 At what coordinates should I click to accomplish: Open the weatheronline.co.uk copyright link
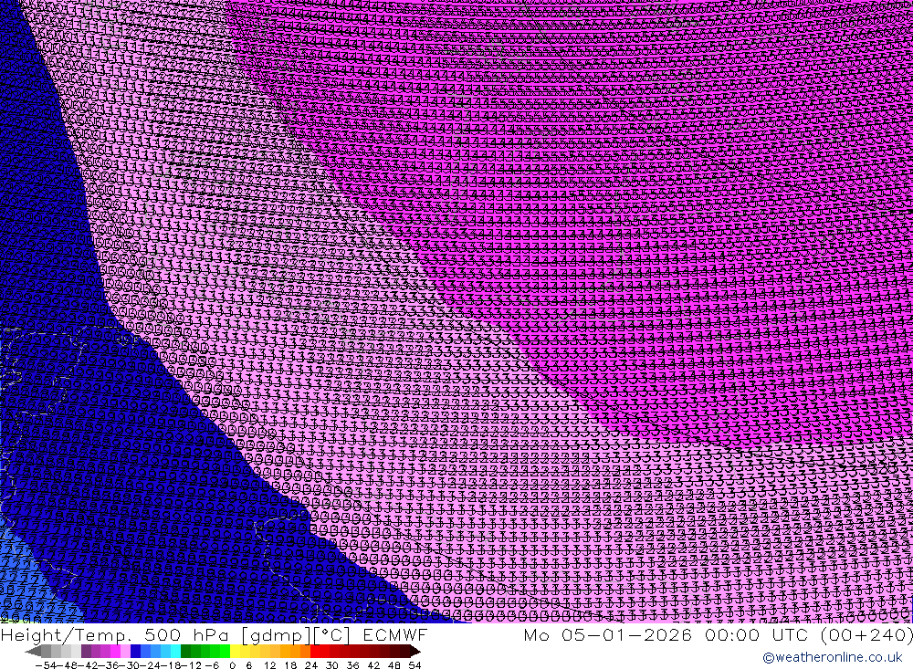(x=832, y=657)
